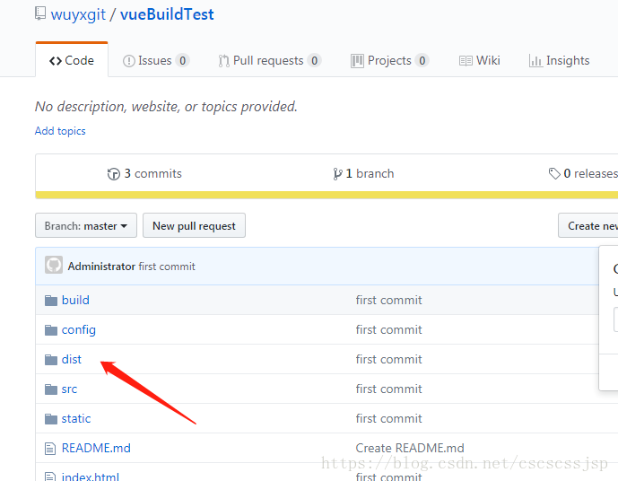The image size is (618, 481).
Task: Open the build folder
Action: pyautogui.click(x=75, y=300)
